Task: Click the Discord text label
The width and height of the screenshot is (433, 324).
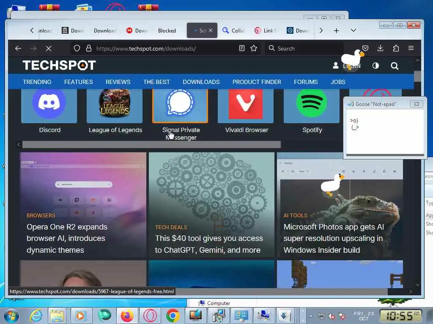Action: tap(50, 130)
